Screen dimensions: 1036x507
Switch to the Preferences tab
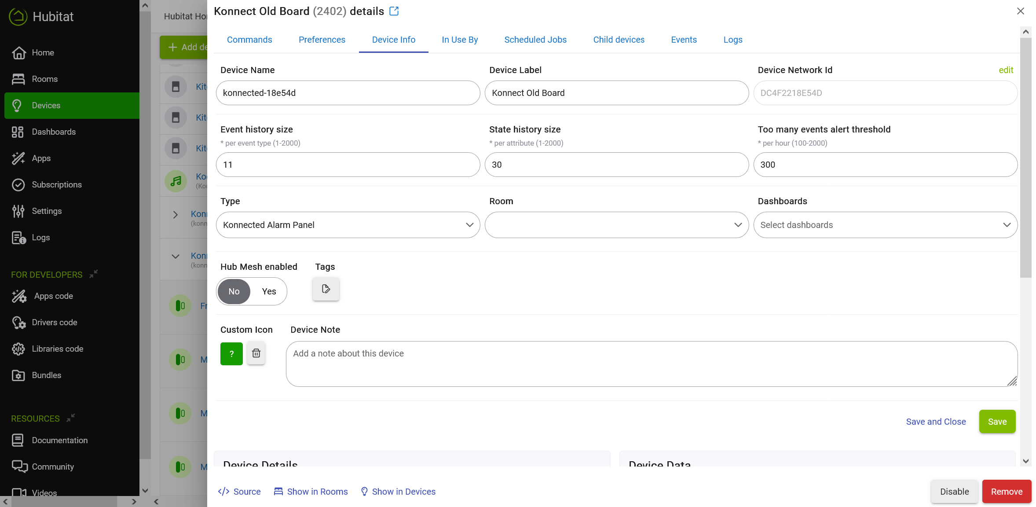coord(322,40)
